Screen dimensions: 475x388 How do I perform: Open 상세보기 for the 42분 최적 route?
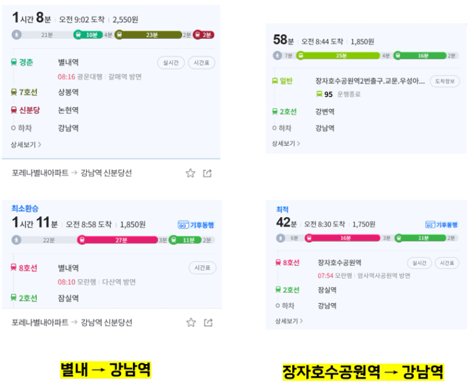(289, 321)
